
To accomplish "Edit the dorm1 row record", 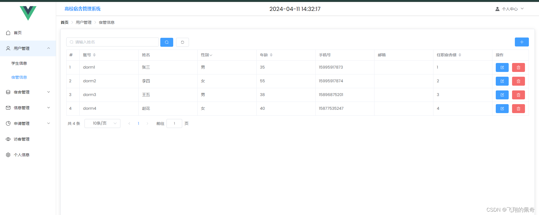I will pyautogui.click(x=502, y=67).
